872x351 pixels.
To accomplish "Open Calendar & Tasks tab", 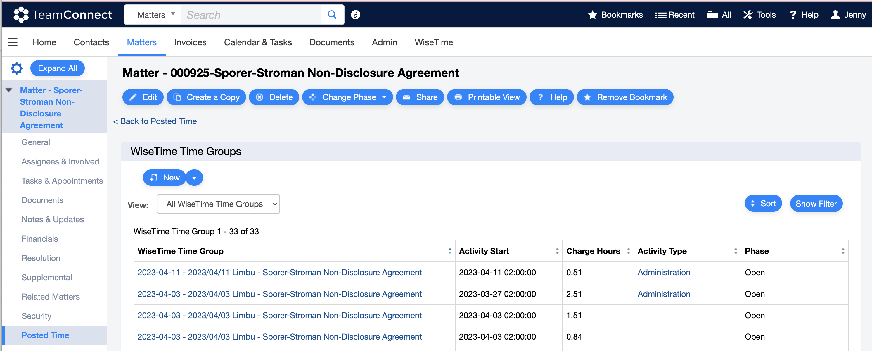I will pyautogui.click(x=258, y=42).
